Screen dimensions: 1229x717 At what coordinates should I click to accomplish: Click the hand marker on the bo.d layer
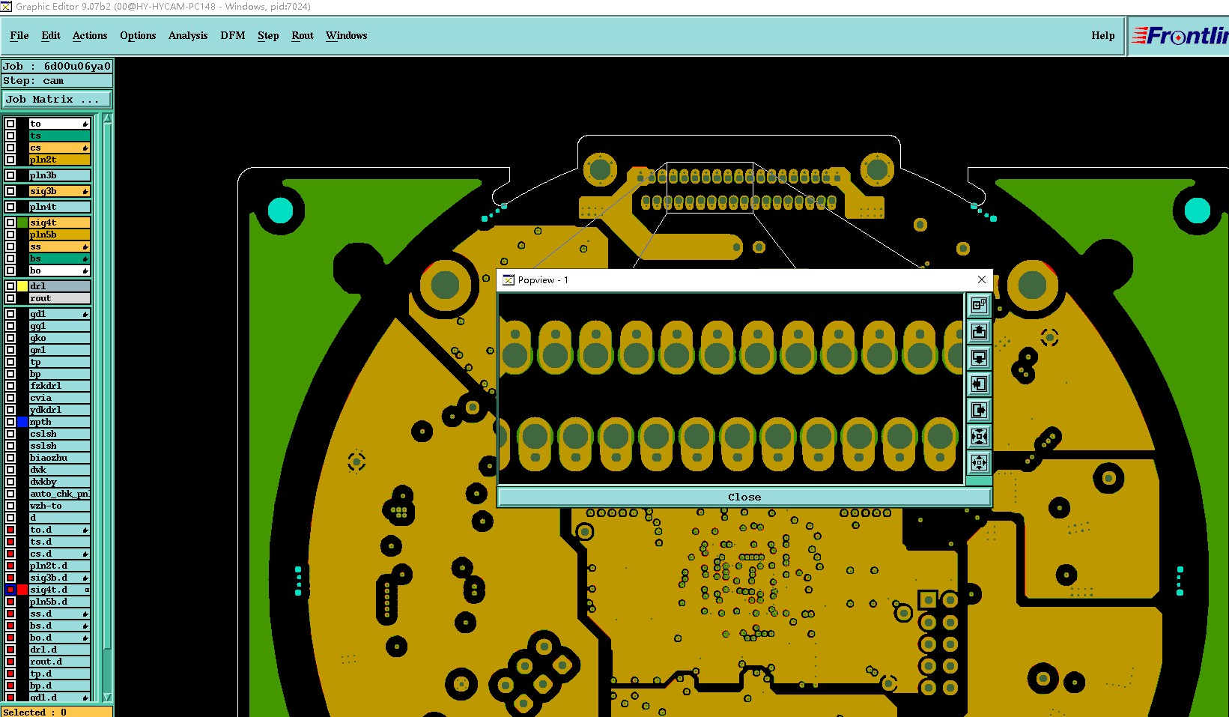pyautogui.click(x=85, y=638)
